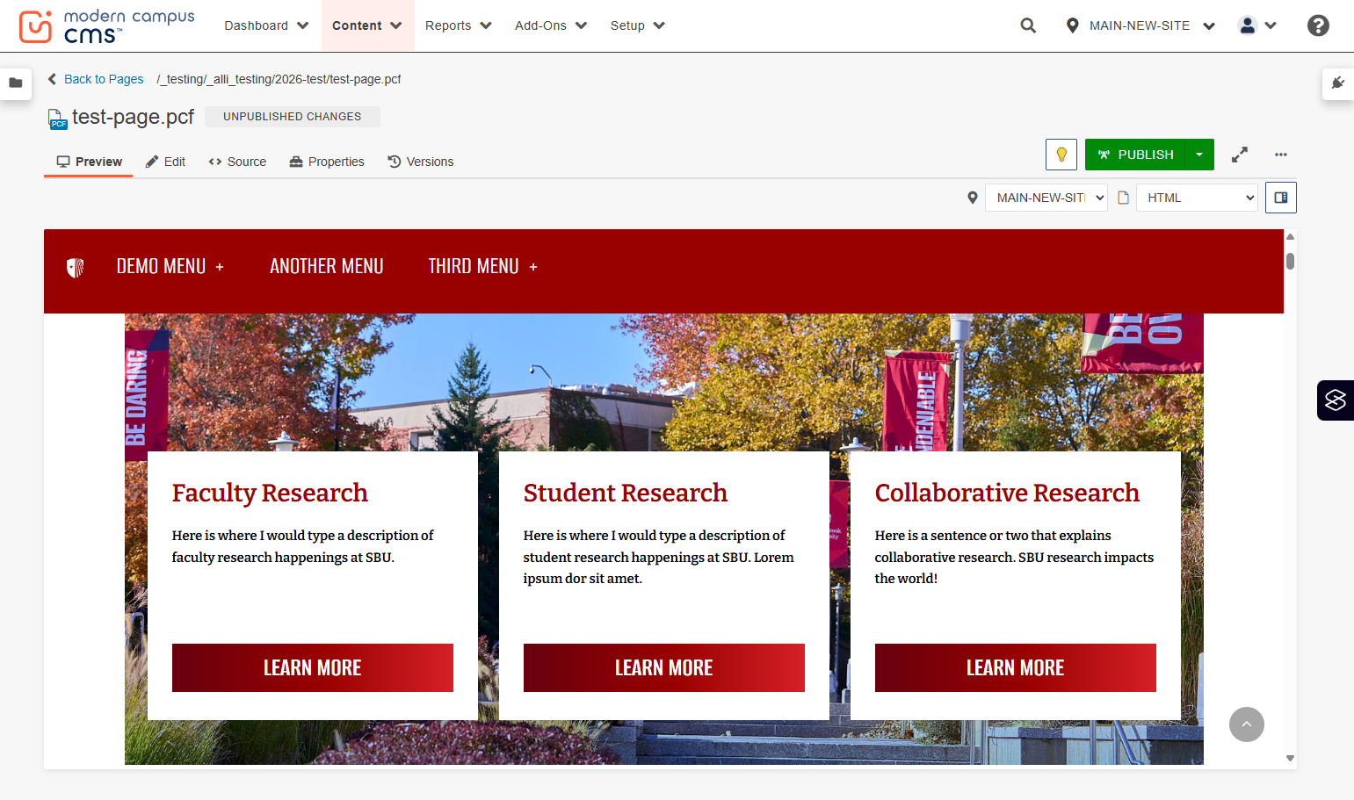The width and height of the screenshot is (1354, 800).
Task: Open the help question mark icon
Action: click(x=1318, y=25)
